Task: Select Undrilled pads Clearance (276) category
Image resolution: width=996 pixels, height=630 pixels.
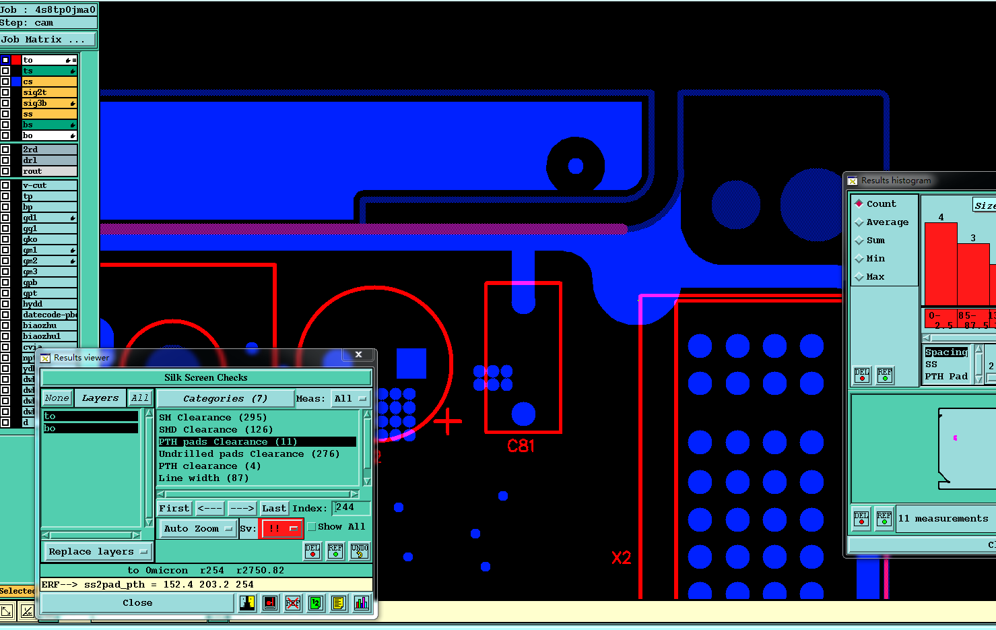Action: click(249, 453)
